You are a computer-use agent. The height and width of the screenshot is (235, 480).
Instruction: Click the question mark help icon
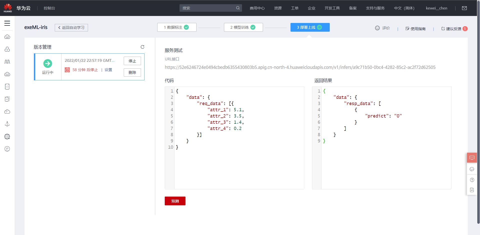(472, 180)
